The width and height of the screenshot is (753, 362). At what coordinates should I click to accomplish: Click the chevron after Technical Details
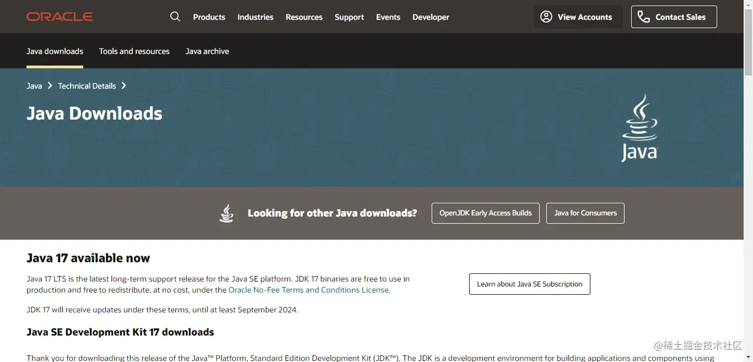(x=123, y=85)
